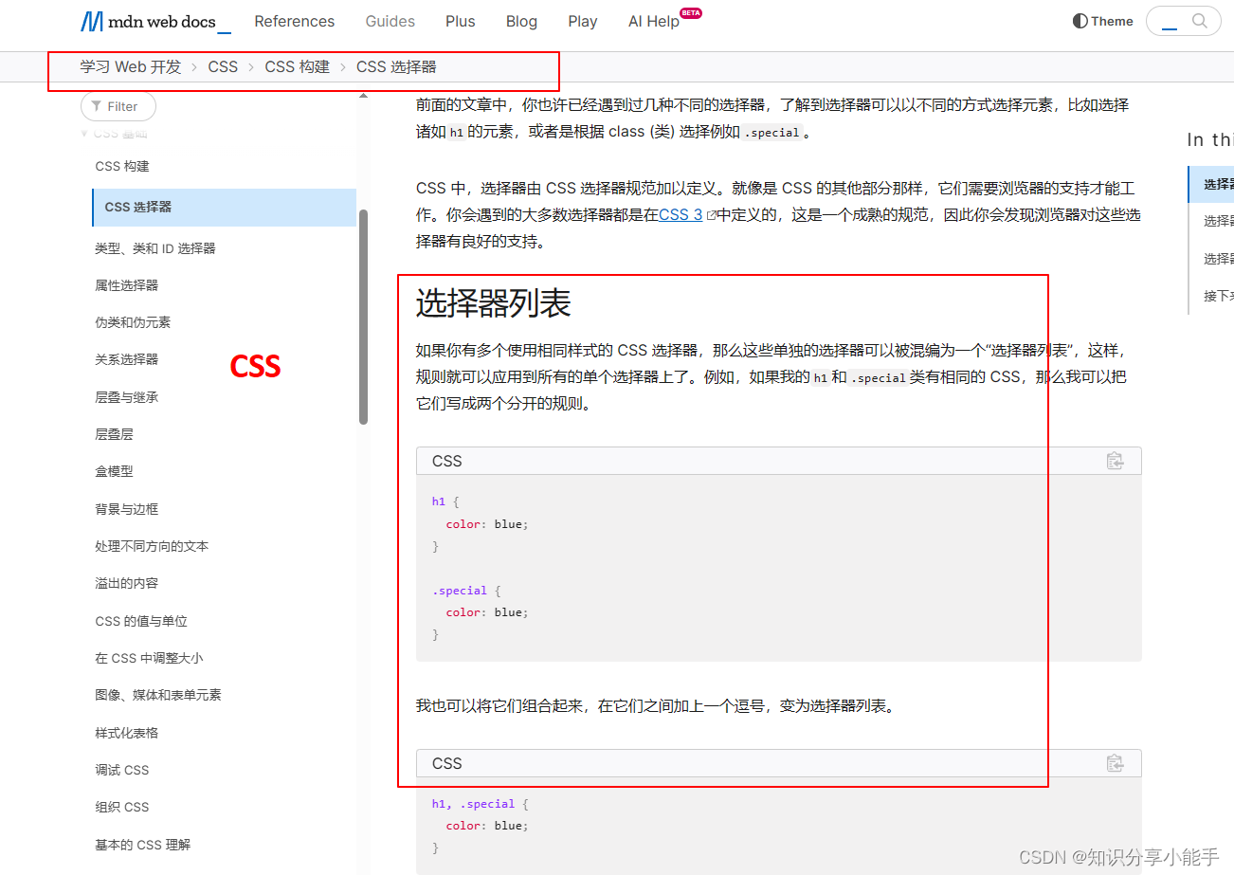Open 调试 CSS sidebar link
Viewport: 1234px width, 875px height.
[122, 770]
